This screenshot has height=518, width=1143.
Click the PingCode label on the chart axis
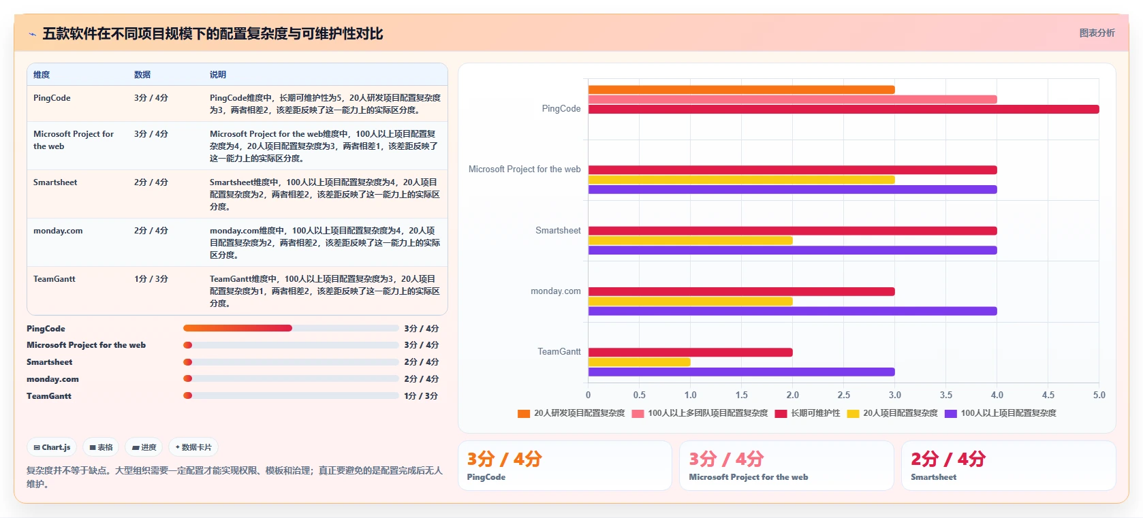[561, 109]
